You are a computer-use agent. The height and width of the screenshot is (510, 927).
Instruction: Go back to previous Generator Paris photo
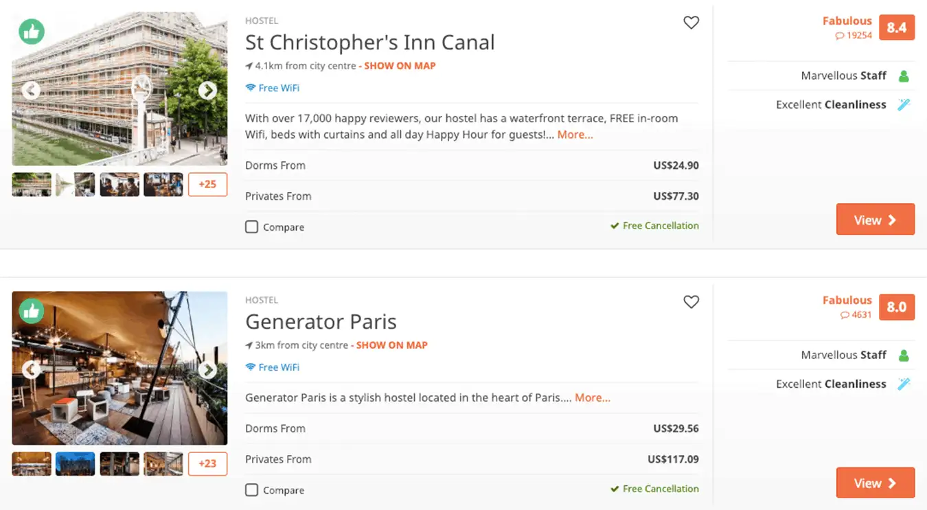[x=31, y=370]
